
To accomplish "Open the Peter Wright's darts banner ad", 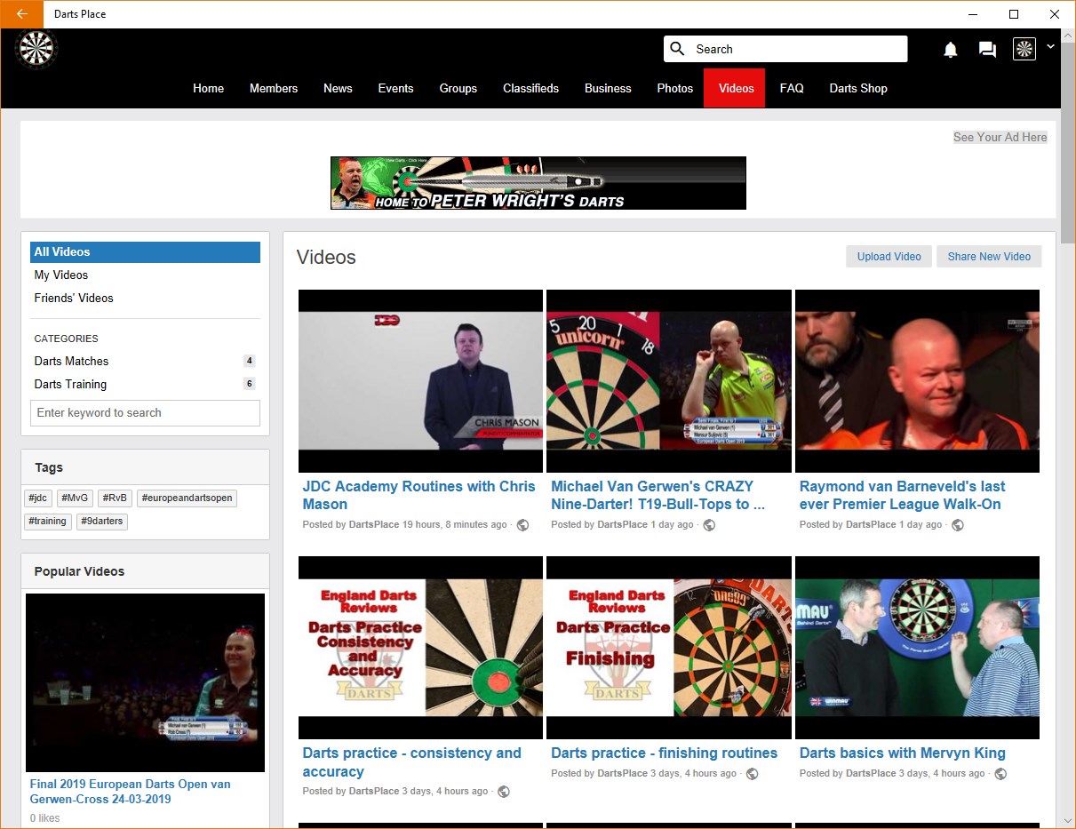I will coord(538,183).
